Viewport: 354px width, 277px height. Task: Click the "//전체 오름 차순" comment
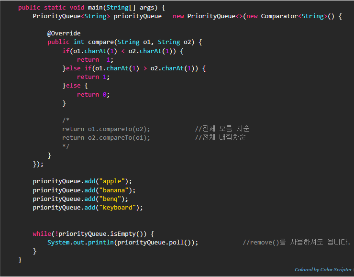[x=222, y=129]
